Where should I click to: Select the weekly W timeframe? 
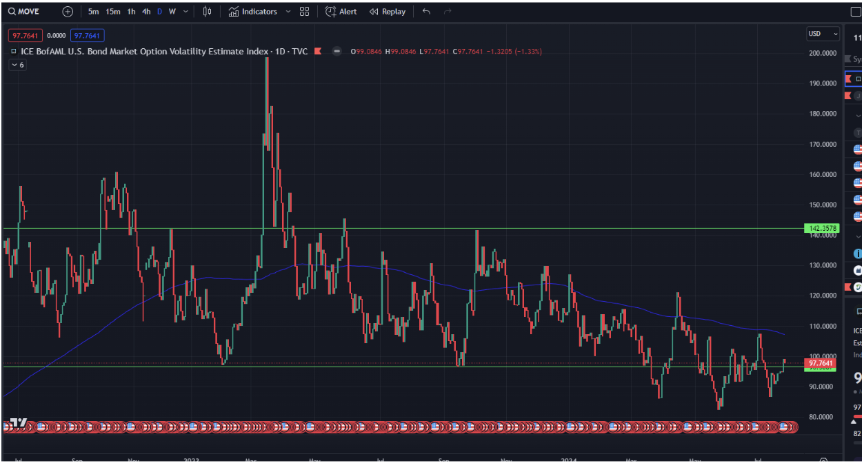point(172,12)
